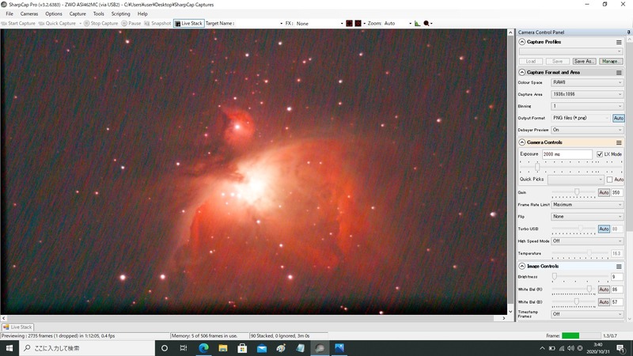Image resolution: width=633 pixels, height=356 pixels.
Task: Click the Save As... profile button
Action: pos(584,62)
